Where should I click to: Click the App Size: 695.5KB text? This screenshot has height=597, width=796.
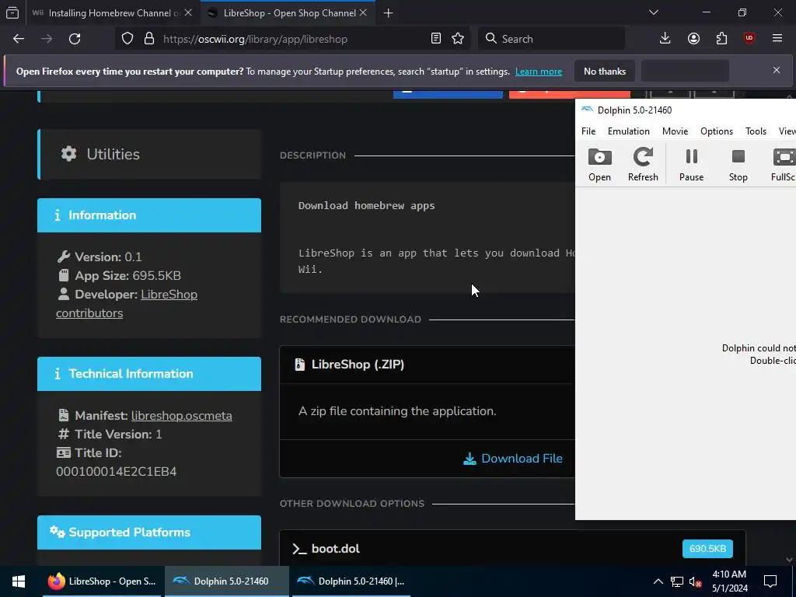coord(128,276)
